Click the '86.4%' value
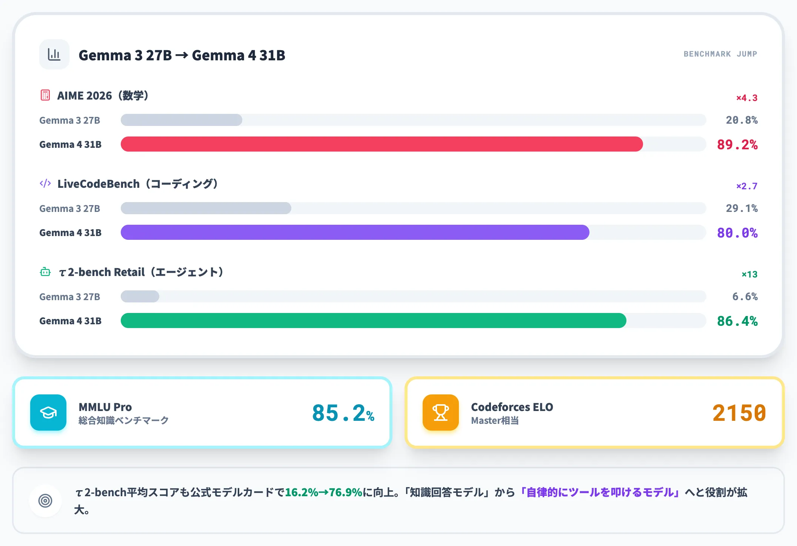797x546 pixels. click(737, 321)
